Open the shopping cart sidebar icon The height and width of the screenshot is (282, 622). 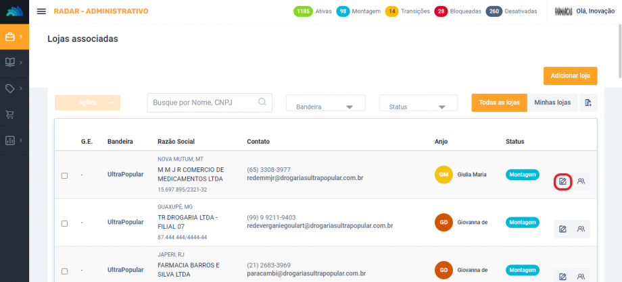tap(11, 115)
